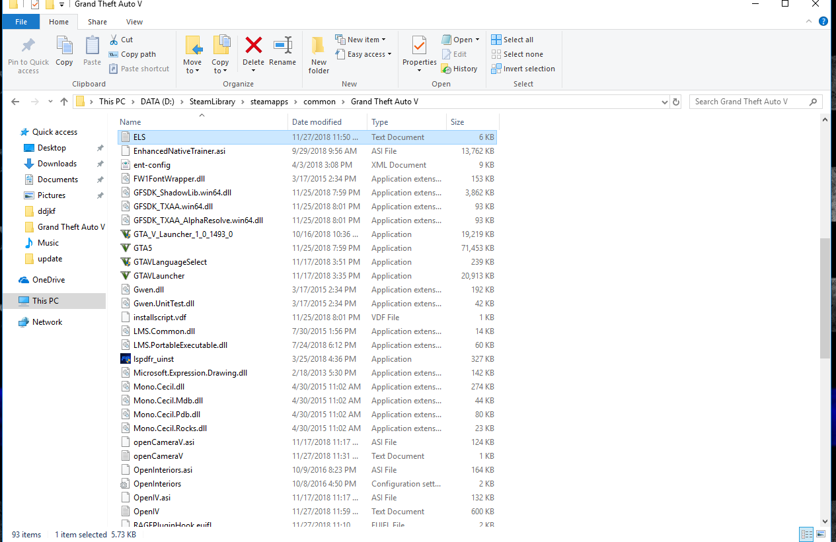Collapse the ribbon with the chevron
Viewport: 836px width, 542px height.
810,21
